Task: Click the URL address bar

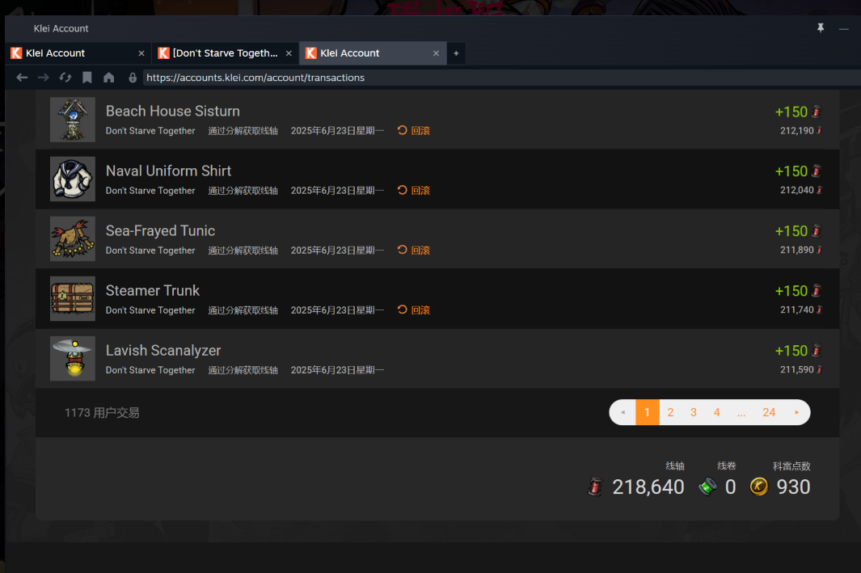Action: point(500,78)
